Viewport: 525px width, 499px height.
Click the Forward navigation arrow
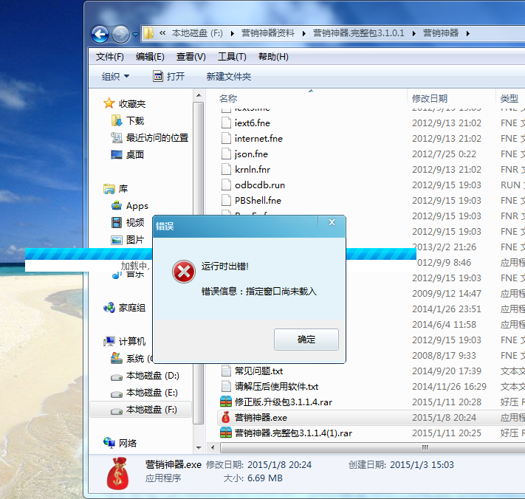120,34
